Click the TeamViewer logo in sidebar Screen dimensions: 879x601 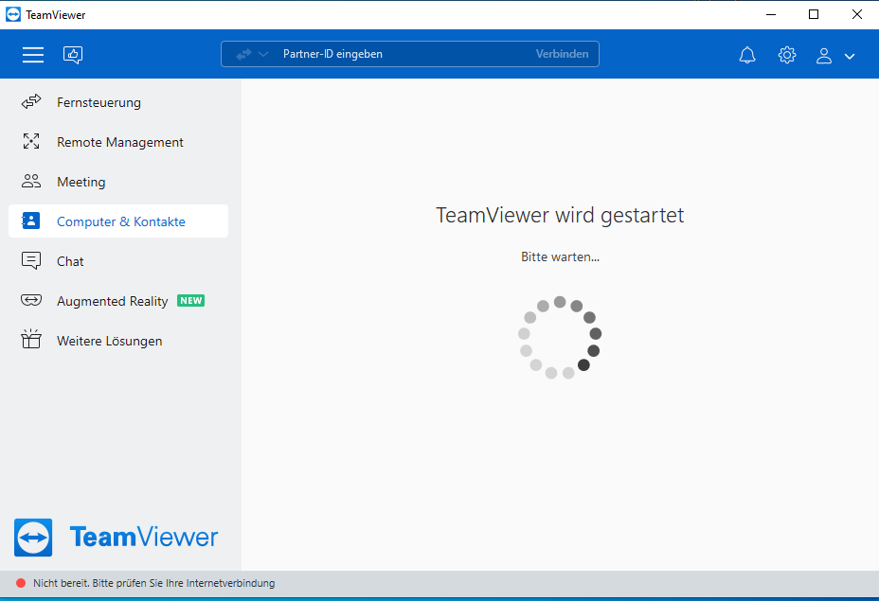coord(117,538)
